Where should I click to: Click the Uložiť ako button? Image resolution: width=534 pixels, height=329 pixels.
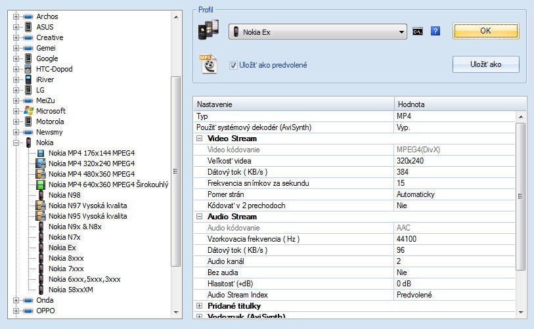tap(485, 64)
